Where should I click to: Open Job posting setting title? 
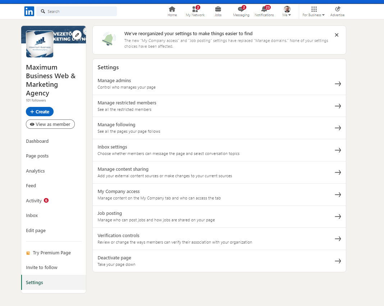coord(109,213)
